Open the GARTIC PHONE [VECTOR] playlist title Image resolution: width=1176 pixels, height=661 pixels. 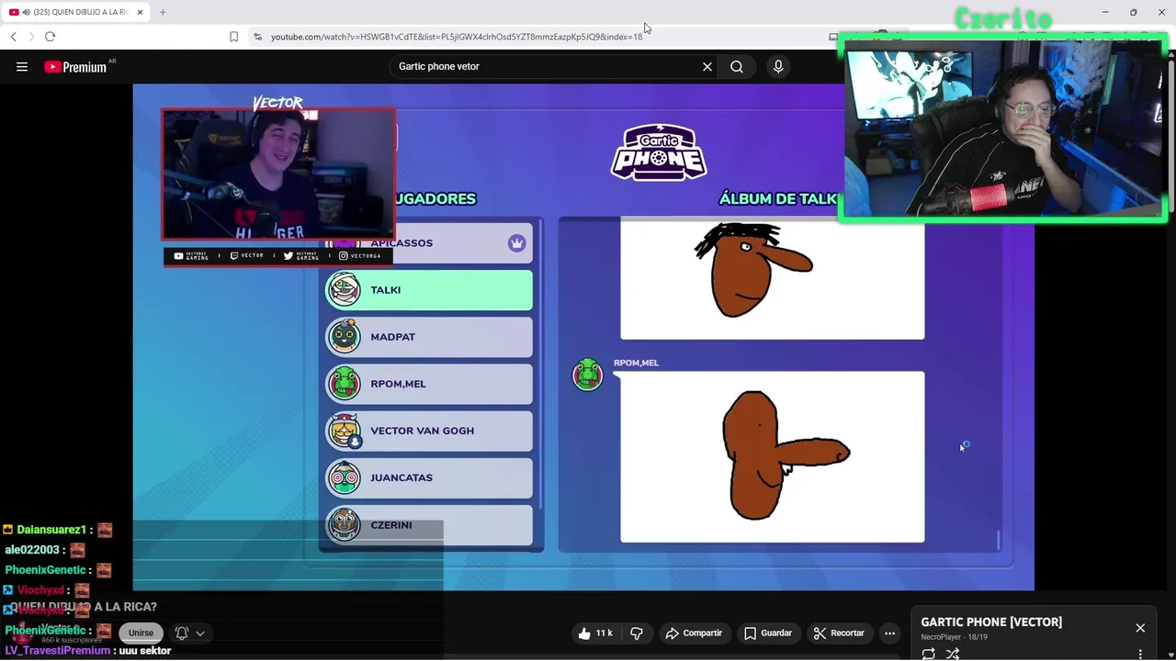point(991,622)
